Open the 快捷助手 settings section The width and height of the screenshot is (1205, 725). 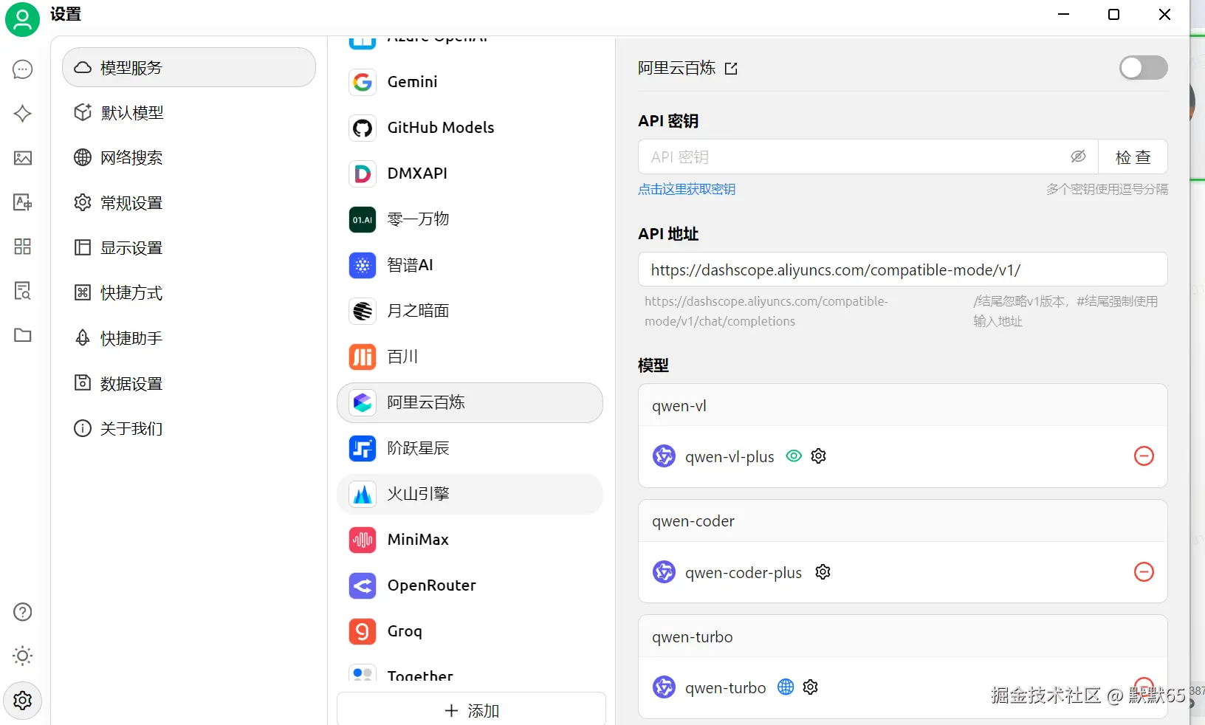coord(189,338)
